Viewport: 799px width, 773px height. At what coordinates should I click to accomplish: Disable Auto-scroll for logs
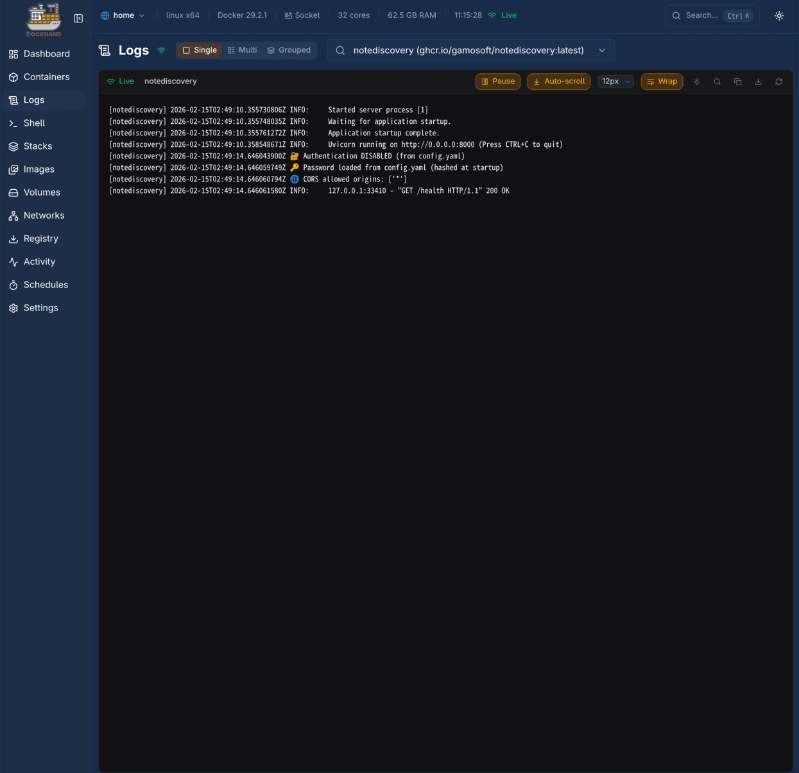[558, 81]
